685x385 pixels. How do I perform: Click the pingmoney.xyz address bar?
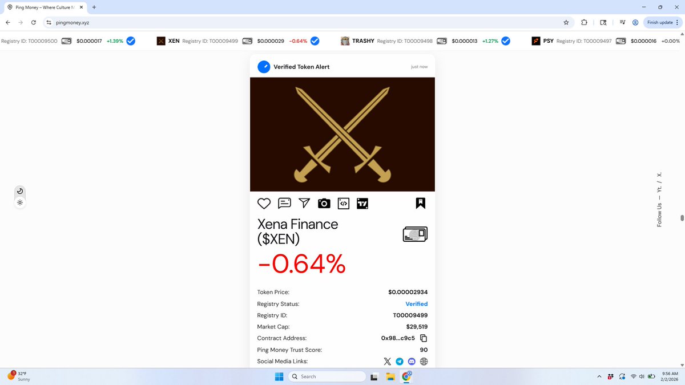pyautogui.click(x=303, y=22)
